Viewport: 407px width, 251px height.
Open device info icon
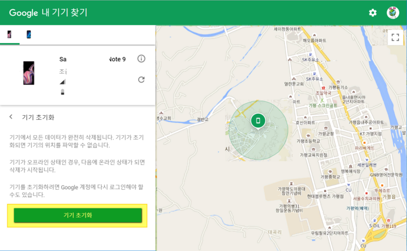[x=141, y=59]
